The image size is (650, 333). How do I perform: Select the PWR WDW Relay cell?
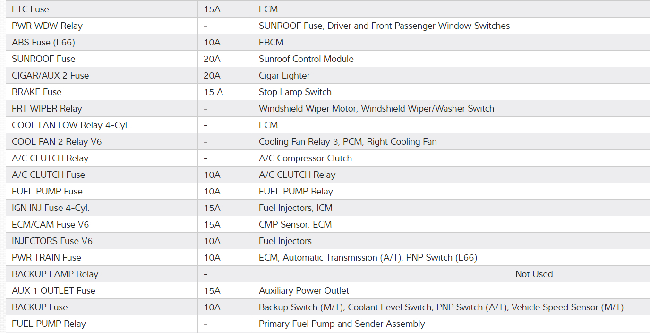pos(47,26)
